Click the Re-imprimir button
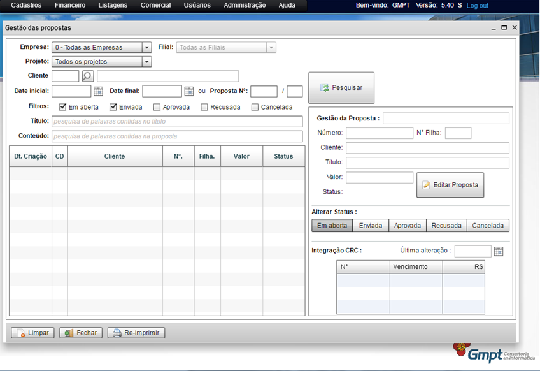 click(x=136, y=333)
